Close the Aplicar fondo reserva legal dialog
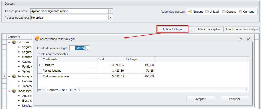Viewport: 261px width, 109px height. tap(248, 39)
